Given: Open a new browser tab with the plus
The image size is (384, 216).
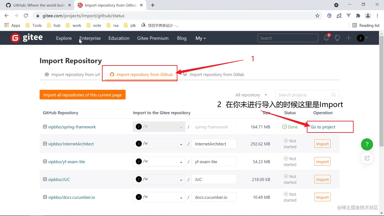Looking at the screenshot, I should point(153,5).
